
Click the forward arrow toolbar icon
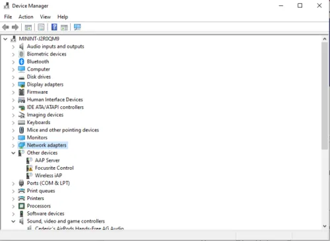point(15,27)
